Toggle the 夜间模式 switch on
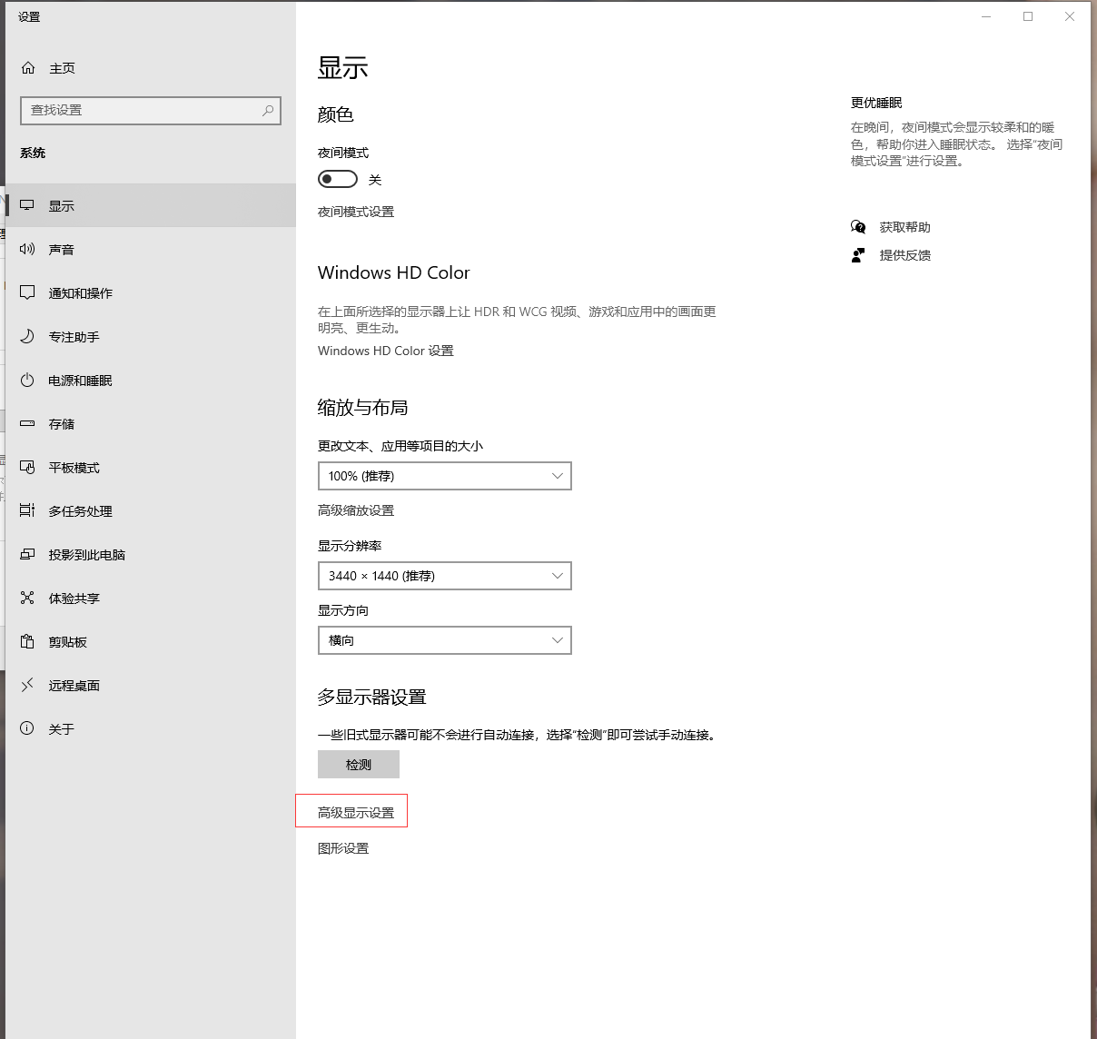The image size is (1097, 1039). tap(337, 179)
